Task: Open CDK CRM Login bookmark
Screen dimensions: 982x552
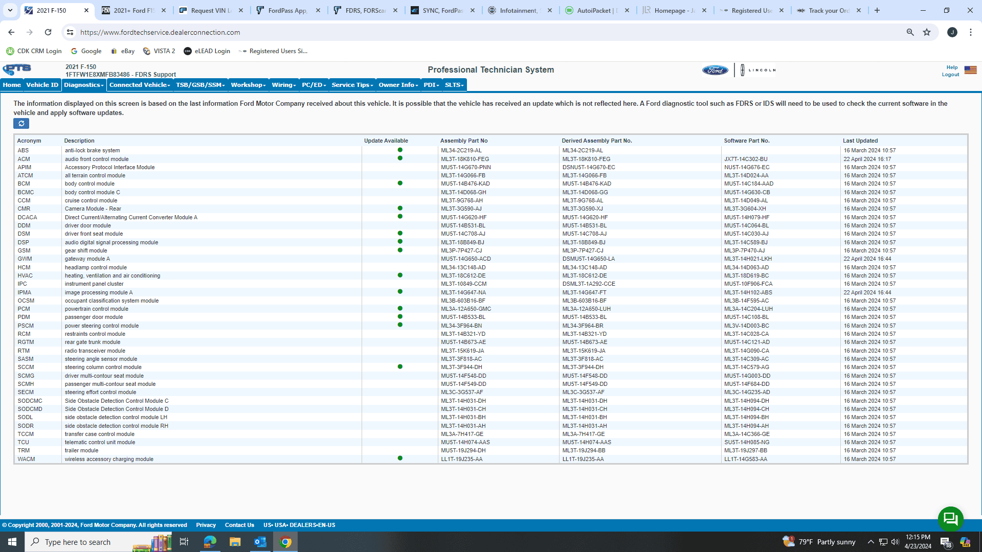Action: click(34, 51)
